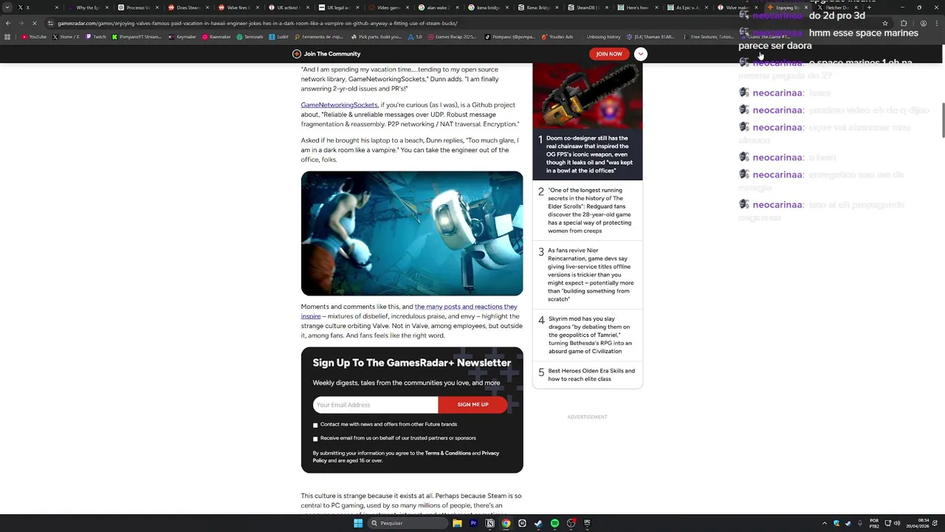Open the Unboxing history bookmark
945x532 pixels.
click(603, 37)
